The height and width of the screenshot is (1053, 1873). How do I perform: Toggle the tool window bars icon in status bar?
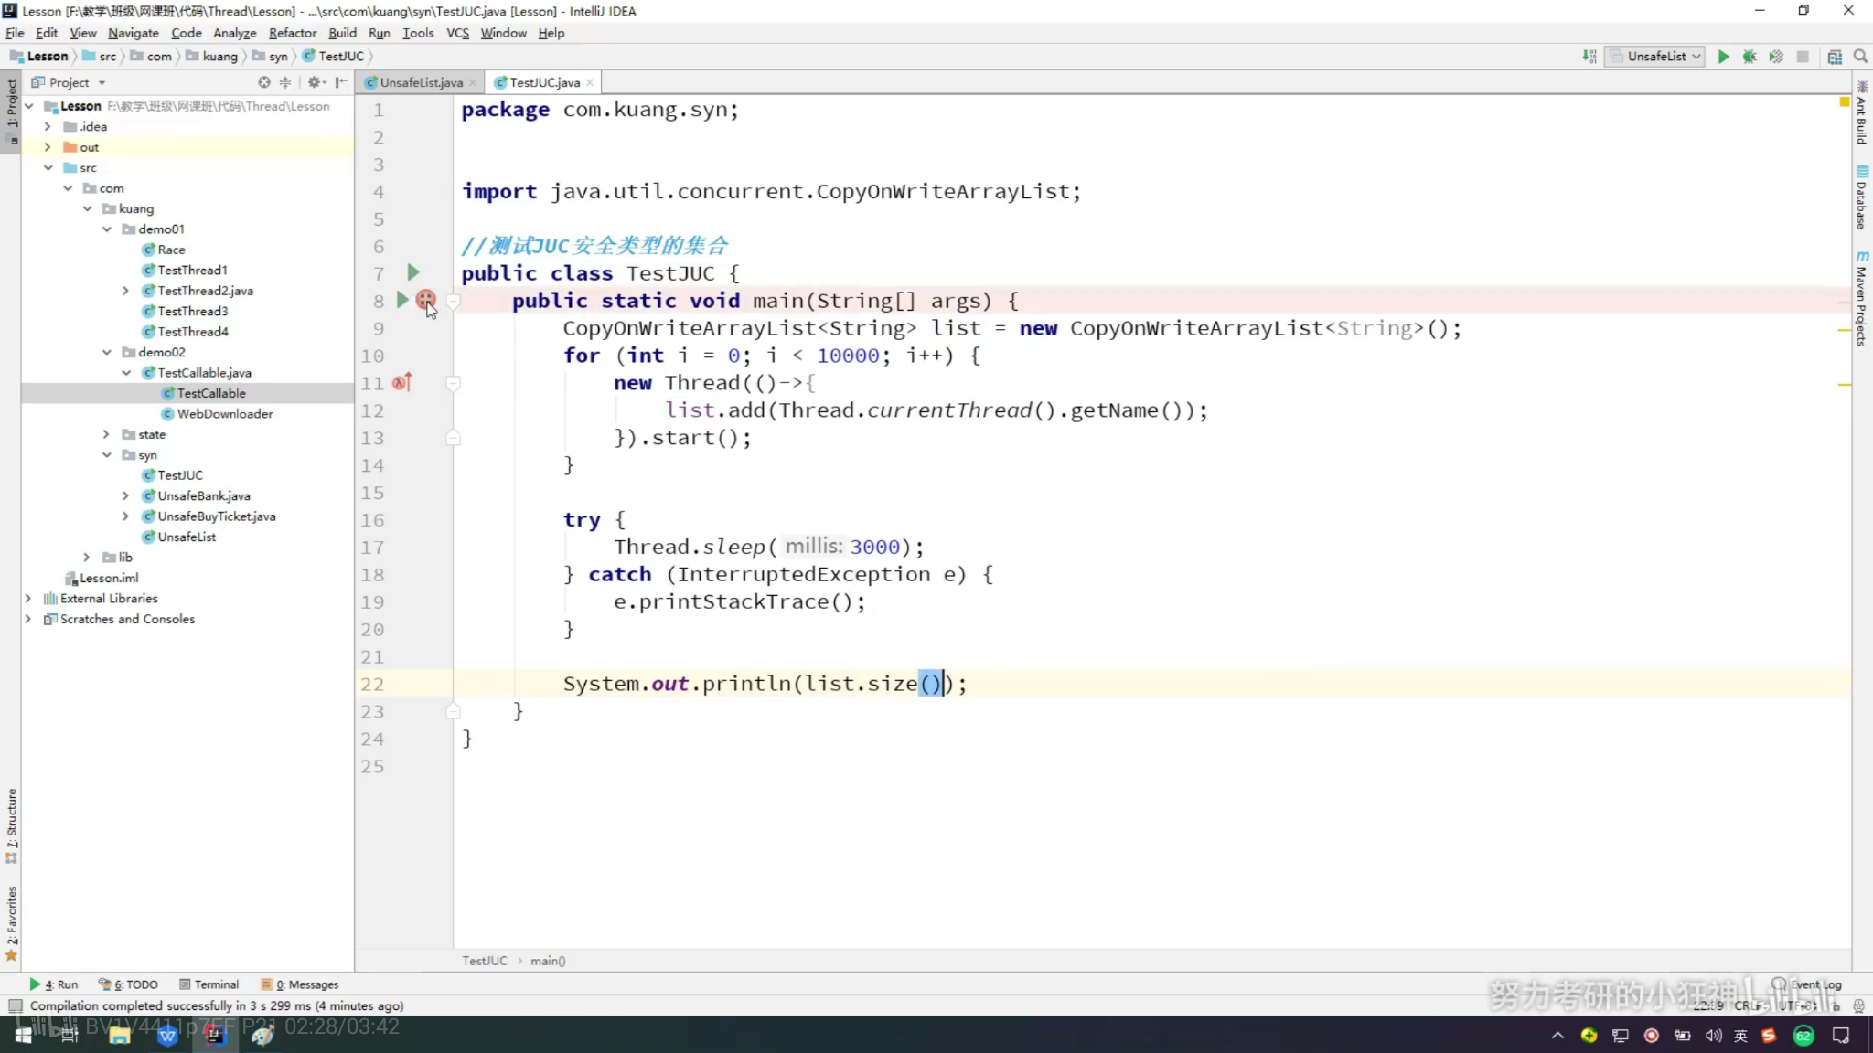click(15, 1005)
